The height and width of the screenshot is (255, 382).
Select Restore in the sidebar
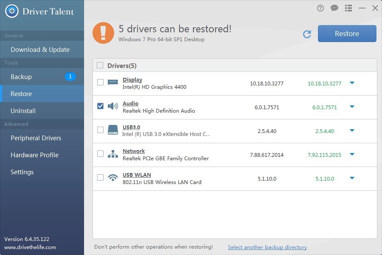42,93
